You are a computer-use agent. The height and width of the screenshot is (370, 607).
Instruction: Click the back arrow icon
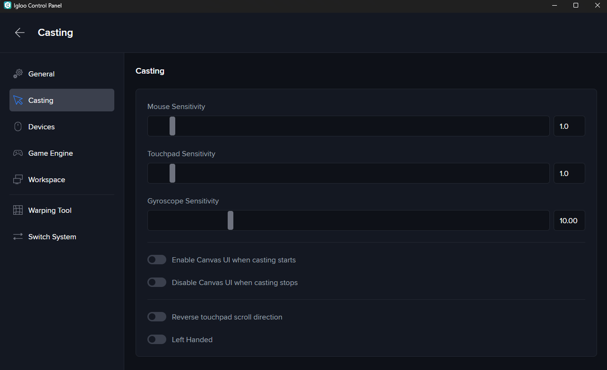click(x=19, y=33)
